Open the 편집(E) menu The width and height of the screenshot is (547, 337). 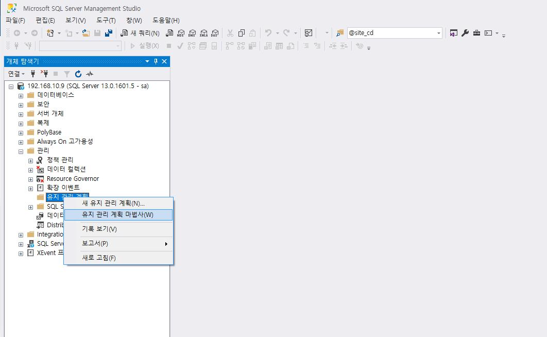pyautogui.click(x=45, y=21)
